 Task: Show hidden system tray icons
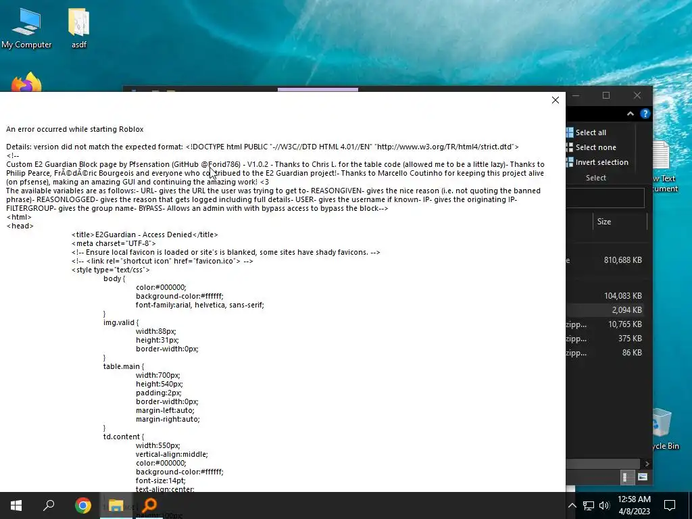pos(572,505)
